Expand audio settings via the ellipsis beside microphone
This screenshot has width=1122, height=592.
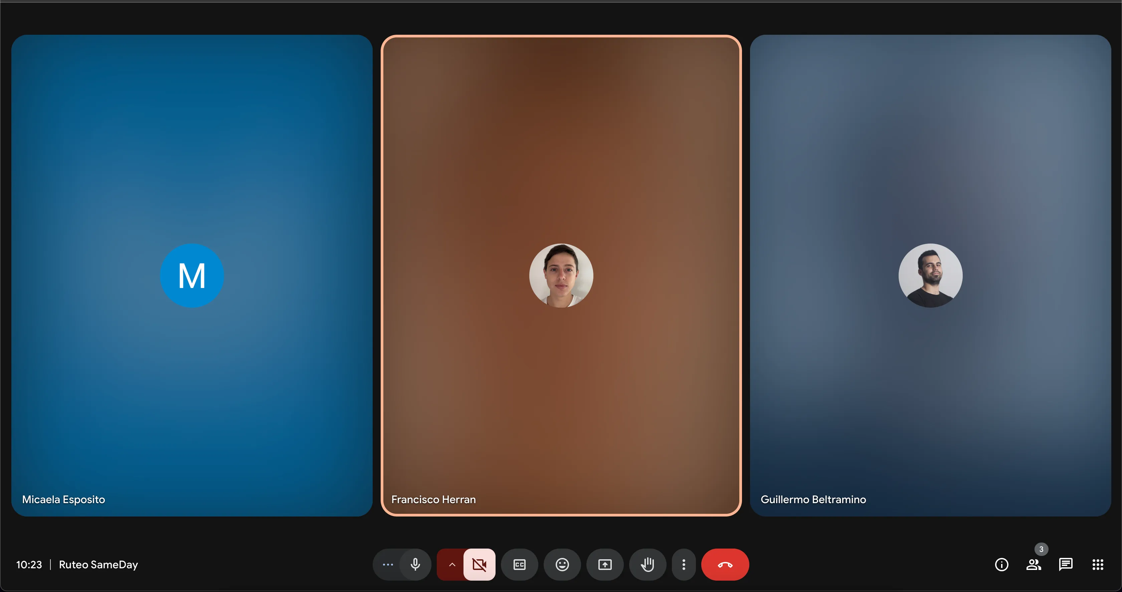(387, 565)
